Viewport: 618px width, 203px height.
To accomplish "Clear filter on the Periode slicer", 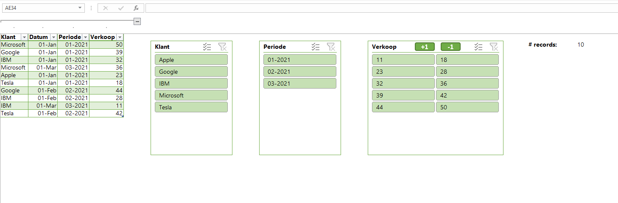I will [331, 47].
